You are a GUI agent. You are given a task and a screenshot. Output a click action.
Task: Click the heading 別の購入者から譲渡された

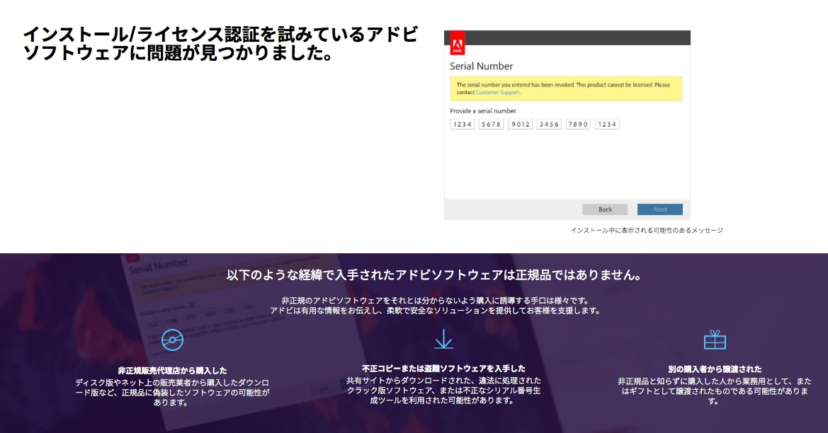pyautogui.click(x=715, y=369)
